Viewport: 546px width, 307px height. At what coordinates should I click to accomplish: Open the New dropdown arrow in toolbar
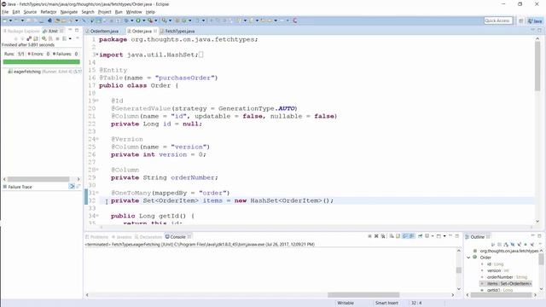tap(10, 20)
